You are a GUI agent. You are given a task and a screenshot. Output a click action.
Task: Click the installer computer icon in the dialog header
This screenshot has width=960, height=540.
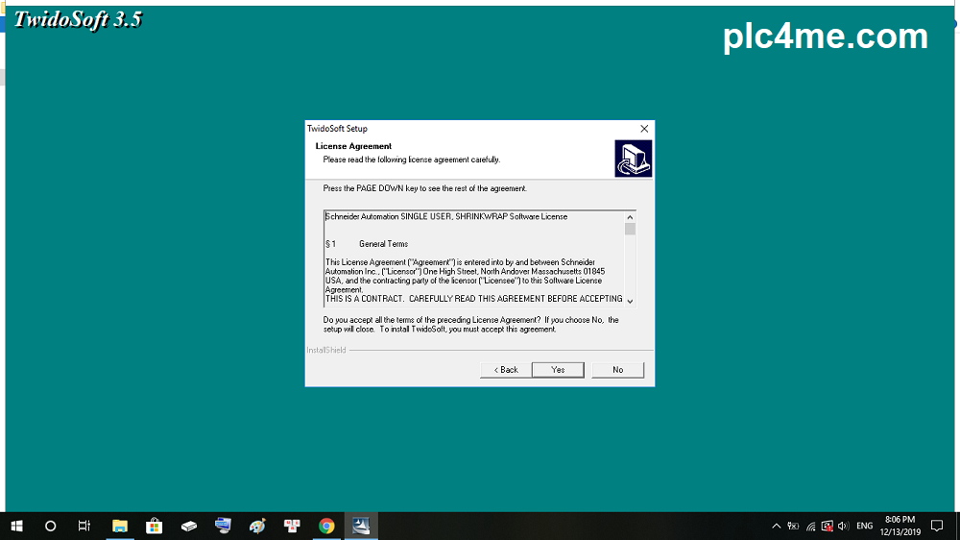click(633, 159)
